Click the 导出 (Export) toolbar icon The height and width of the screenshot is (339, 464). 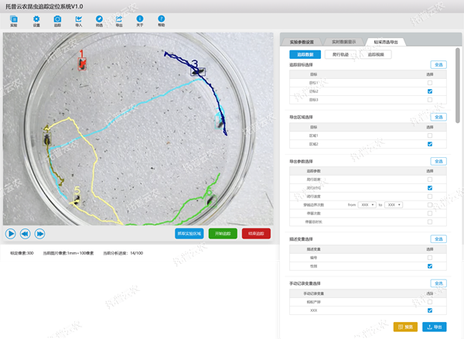119,20
